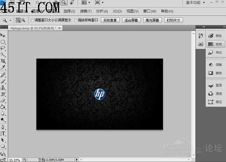Click the 适合屏幕 button
The width and height of the screenshot is (226, 162).
131,20
